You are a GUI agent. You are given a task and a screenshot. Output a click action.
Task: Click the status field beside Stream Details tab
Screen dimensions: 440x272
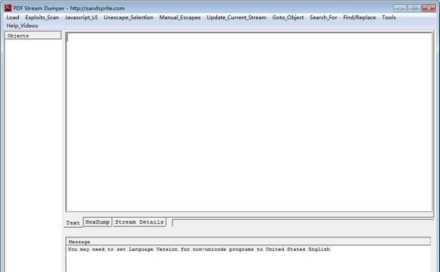[x=303, y=223]
